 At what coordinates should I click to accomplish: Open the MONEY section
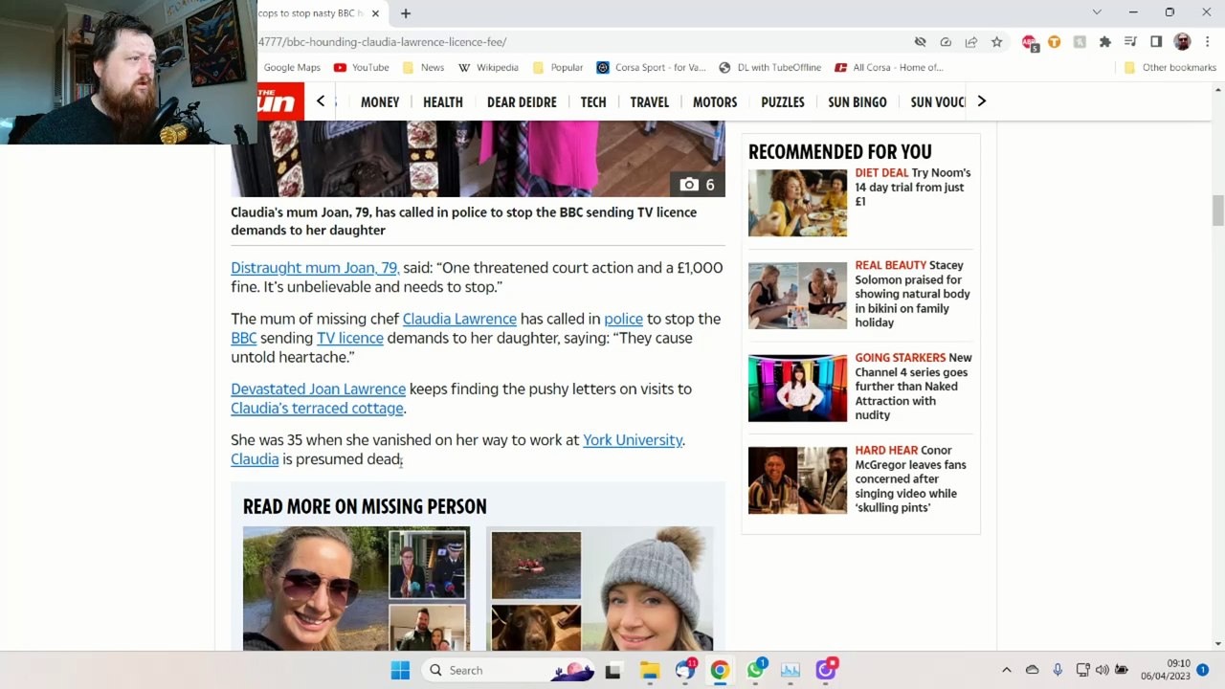click(380, 102)
